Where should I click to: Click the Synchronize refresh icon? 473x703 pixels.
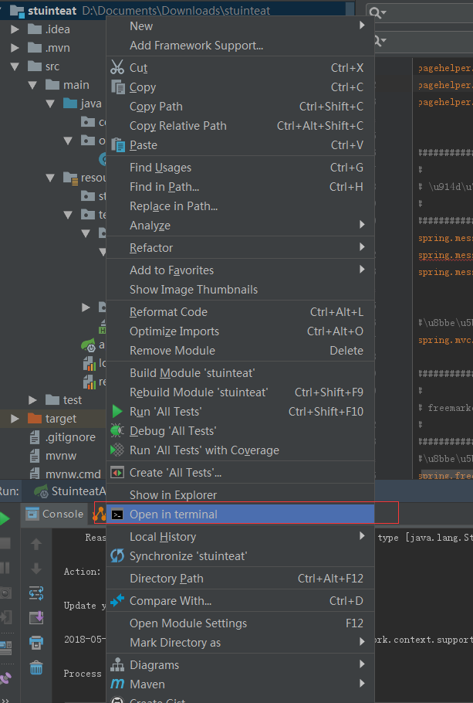(117, 556)
